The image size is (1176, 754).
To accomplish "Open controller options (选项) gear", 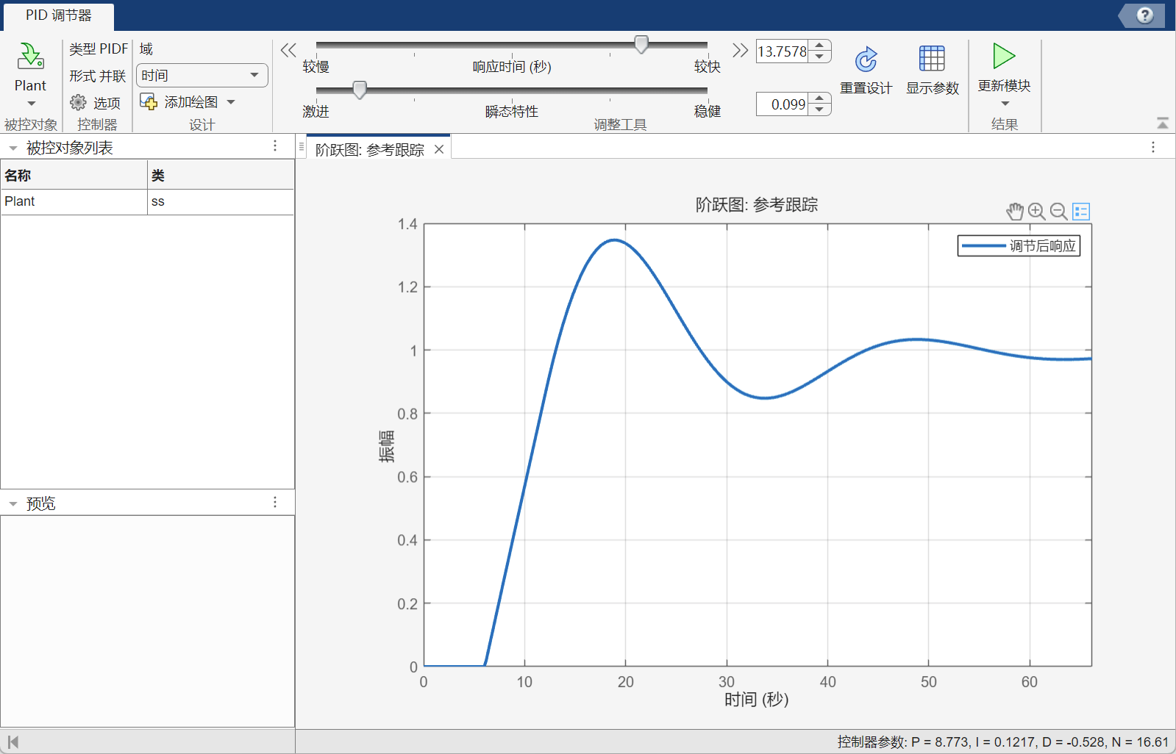I will (79, 103).
